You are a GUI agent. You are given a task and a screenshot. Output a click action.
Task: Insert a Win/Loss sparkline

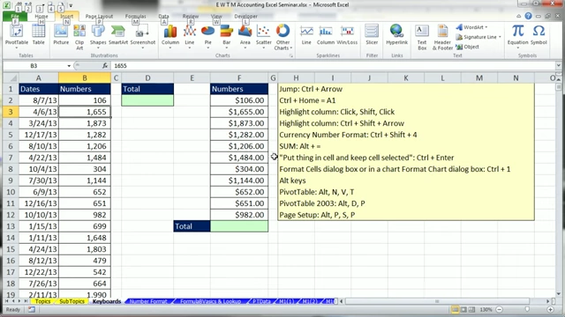347,35
